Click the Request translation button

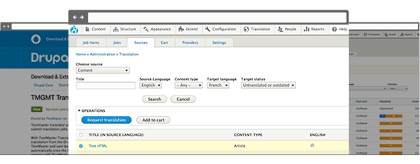106,120
